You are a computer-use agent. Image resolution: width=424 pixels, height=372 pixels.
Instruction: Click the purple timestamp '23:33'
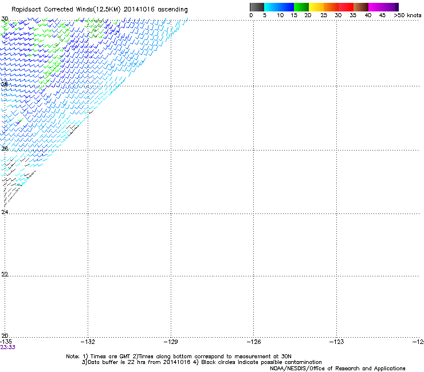[x=8, y=347]
